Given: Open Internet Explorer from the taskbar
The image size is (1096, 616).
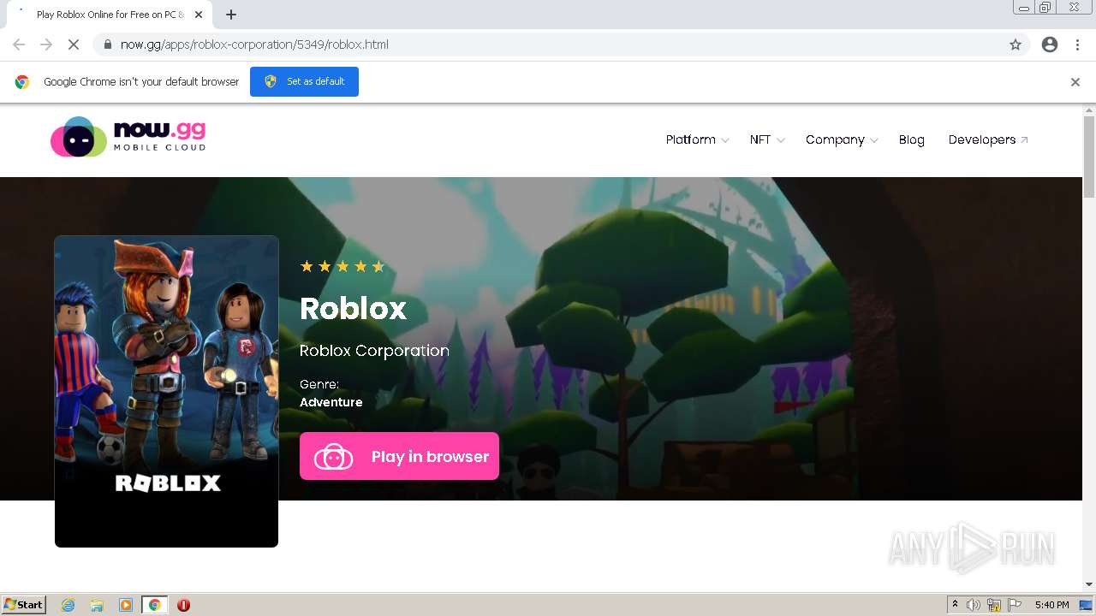Looking at the screenshot, I should [x=68, y=605].
